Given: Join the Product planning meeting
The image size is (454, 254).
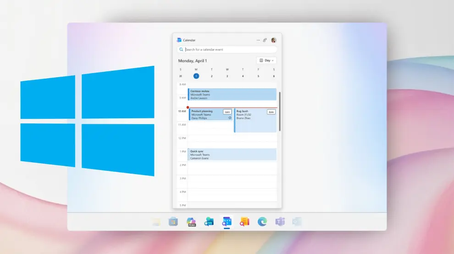Looking at the screenshot, I should coord(227,112).
